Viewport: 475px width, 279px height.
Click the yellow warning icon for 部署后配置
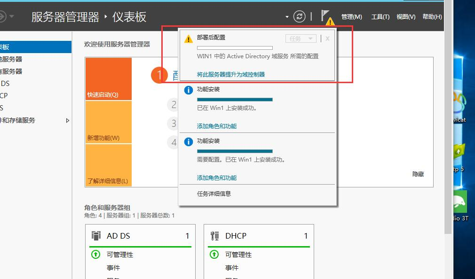coord(189,39)
